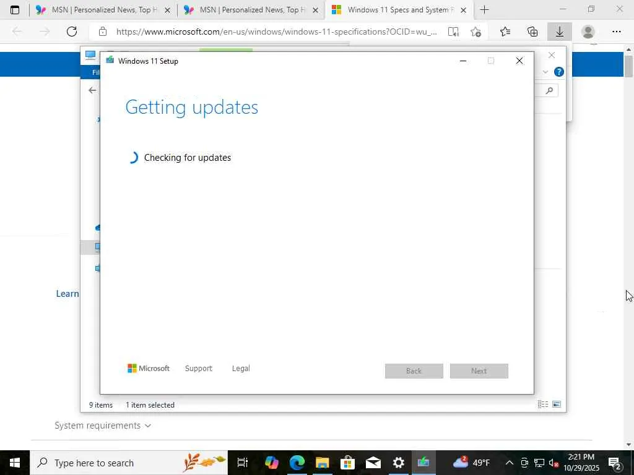This screenshot has width=634, height=475.
Task: Open the File Explorer help icon
Action: (x=559, y=72)
